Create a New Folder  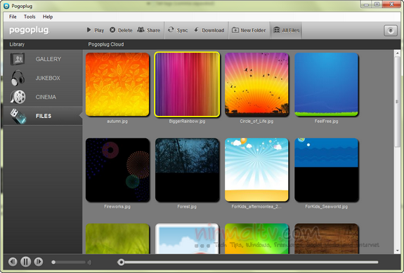point(249,30)
